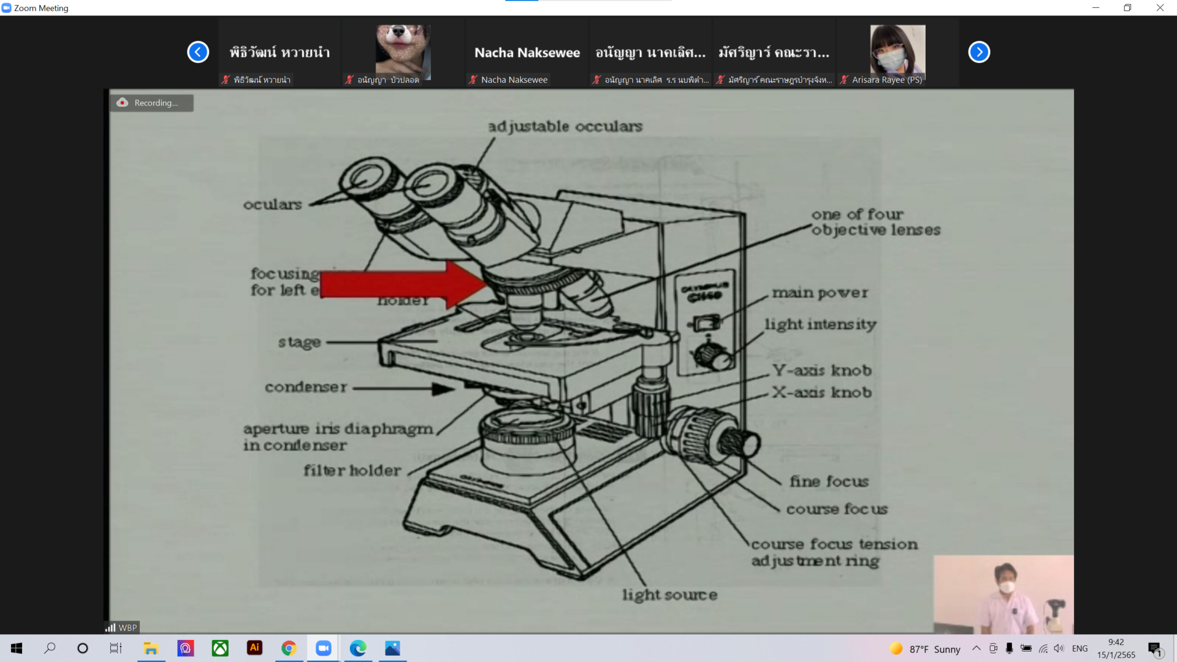Select Arisara Rayee video thumbnail
Image resolution: width=1177 pixels, height=662 pixels.
click(897, 53)
